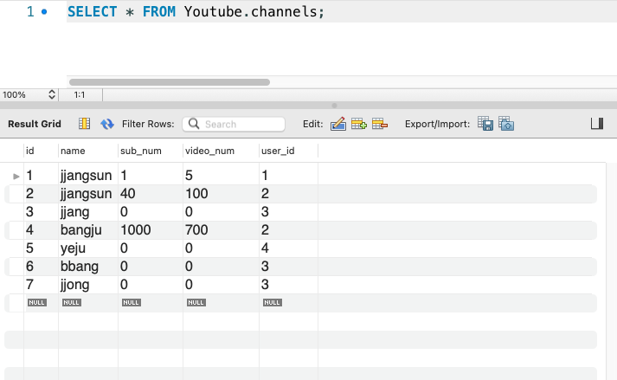Image resolution: width=617 pixels, height=380 pixels.
Task: Click the name cell 'yeju'
Action: [x=74, y=248]
